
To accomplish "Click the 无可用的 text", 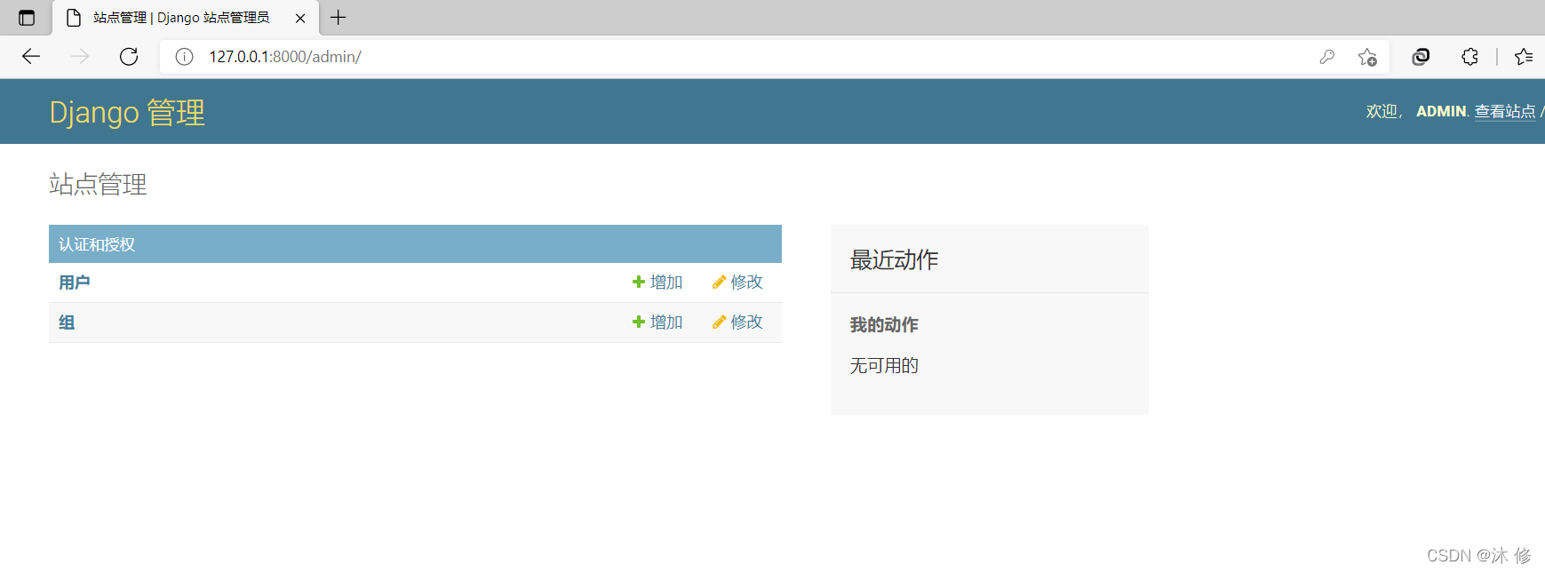I will pyautogui.click(x=884, y=365).
